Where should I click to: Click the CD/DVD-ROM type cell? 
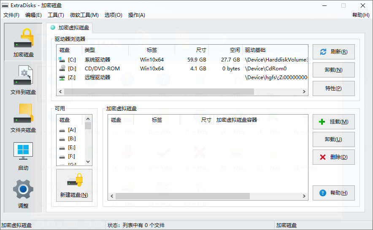(x=102, y=69)
